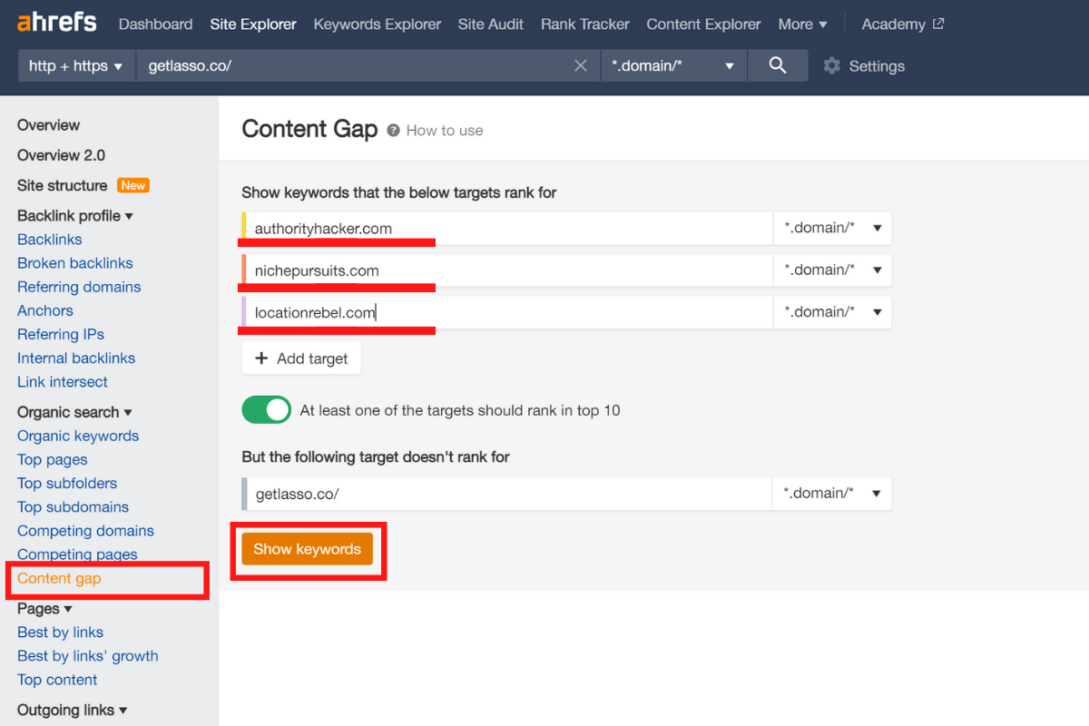The image size is (1089, 726).
Task: Open Organic keywords report
Action: pos(78,436)
